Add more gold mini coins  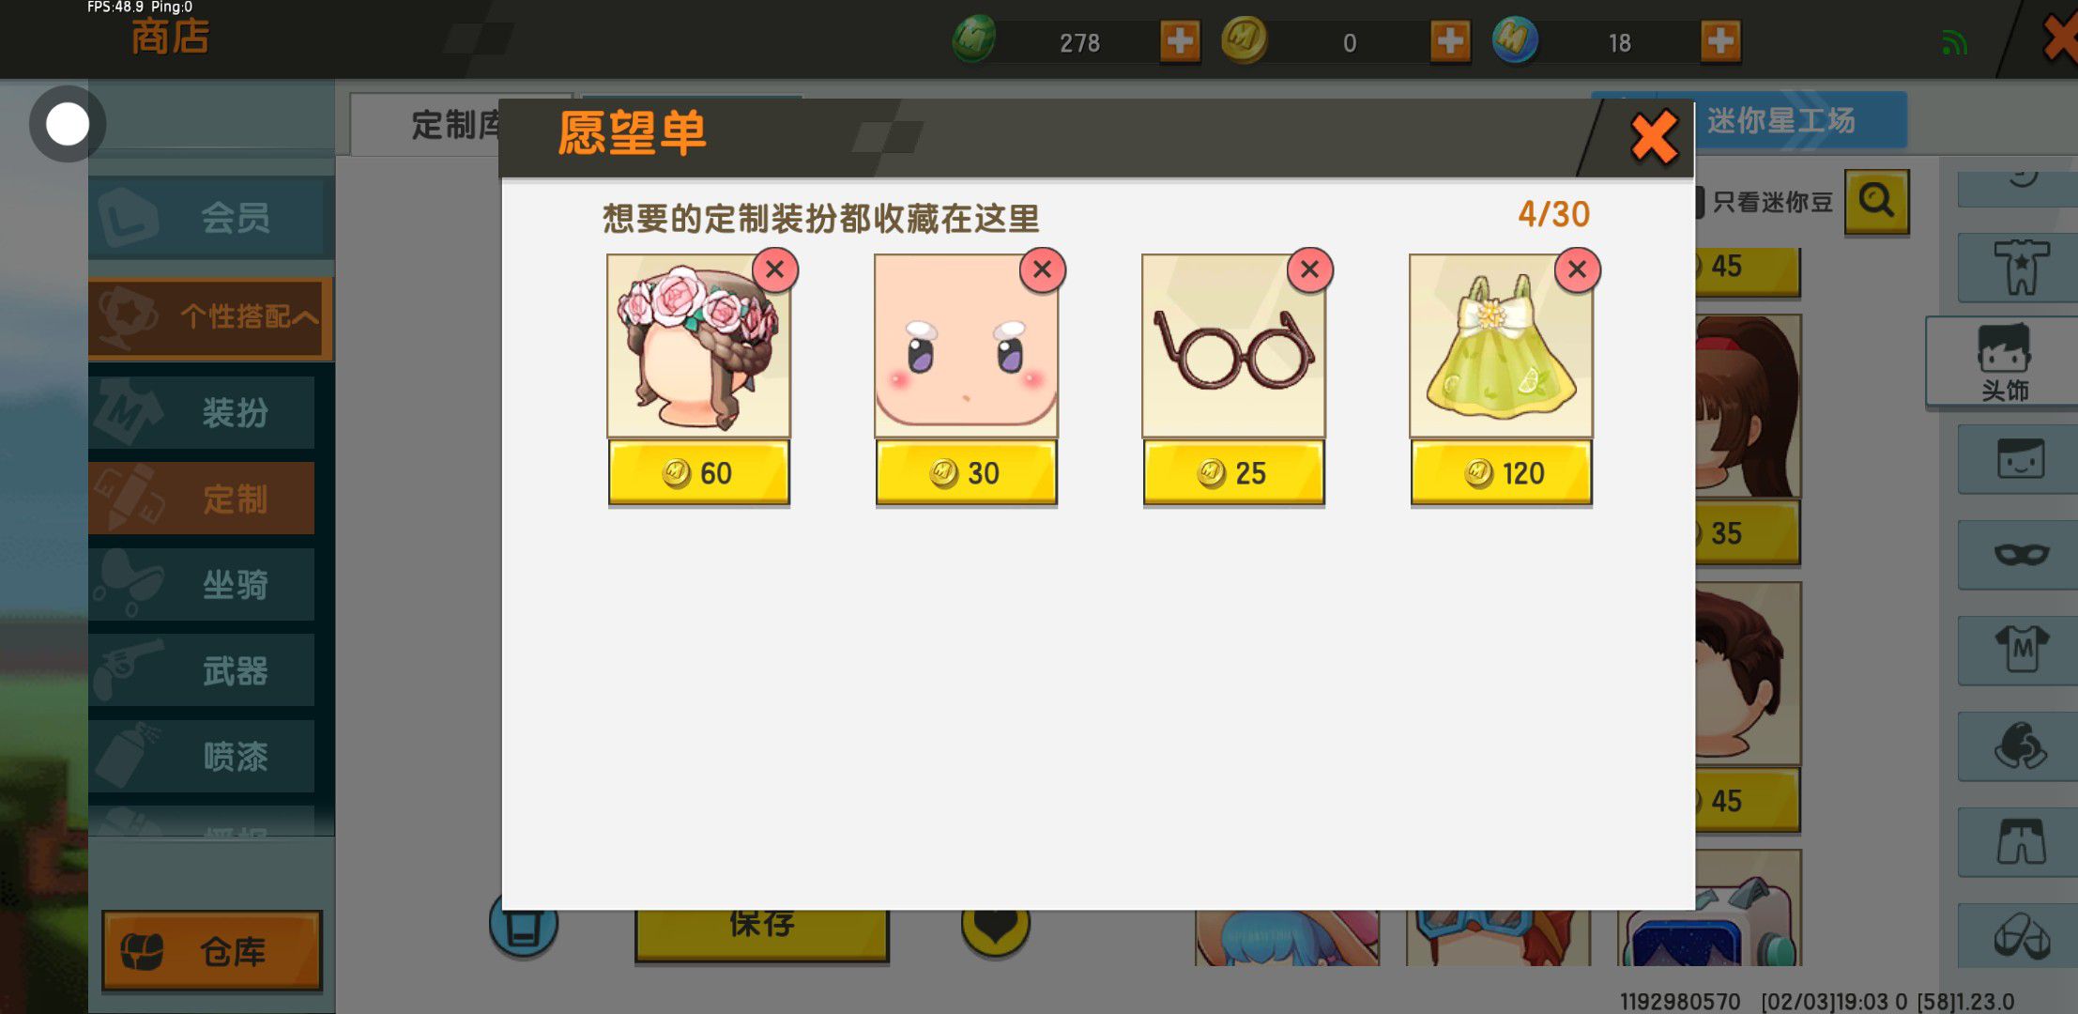(x=1450, y=41)
